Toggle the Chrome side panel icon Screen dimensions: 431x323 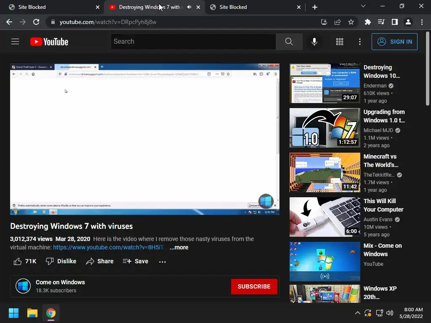tap(395, 22)
